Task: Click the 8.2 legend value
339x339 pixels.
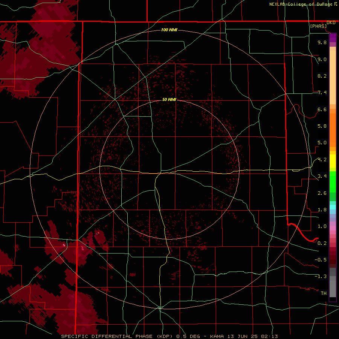Action: point(322,76)
